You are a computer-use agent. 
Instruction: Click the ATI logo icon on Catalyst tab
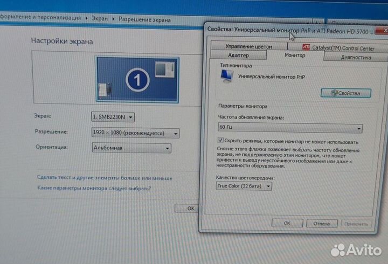point(306,47)
